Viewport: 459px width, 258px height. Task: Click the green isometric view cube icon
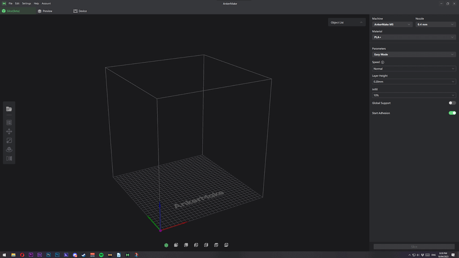166,245
